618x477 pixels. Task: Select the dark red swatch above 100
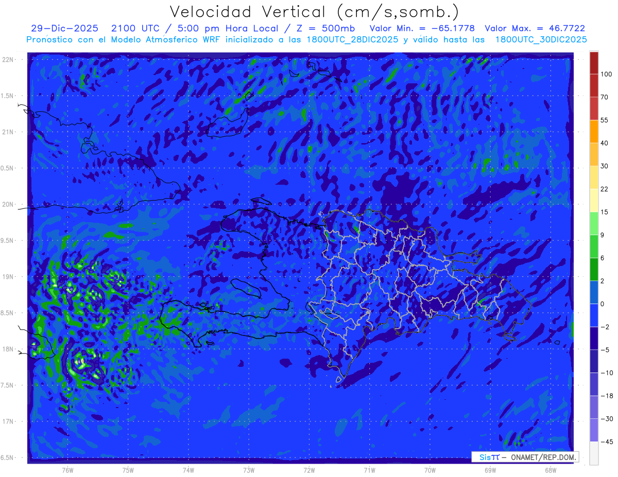coord(594,63)
